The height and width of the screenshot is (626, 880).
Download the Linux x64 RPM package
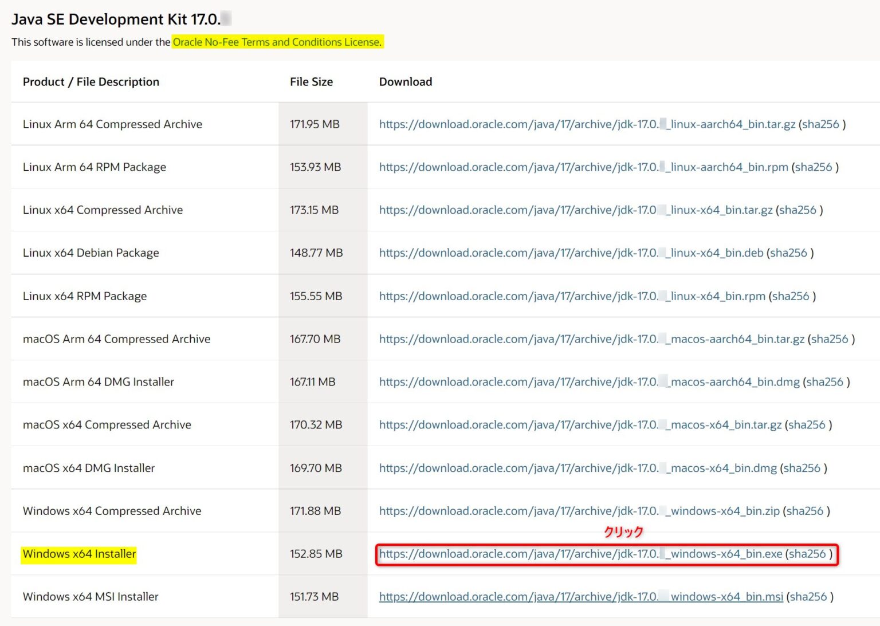pos(572,296)
